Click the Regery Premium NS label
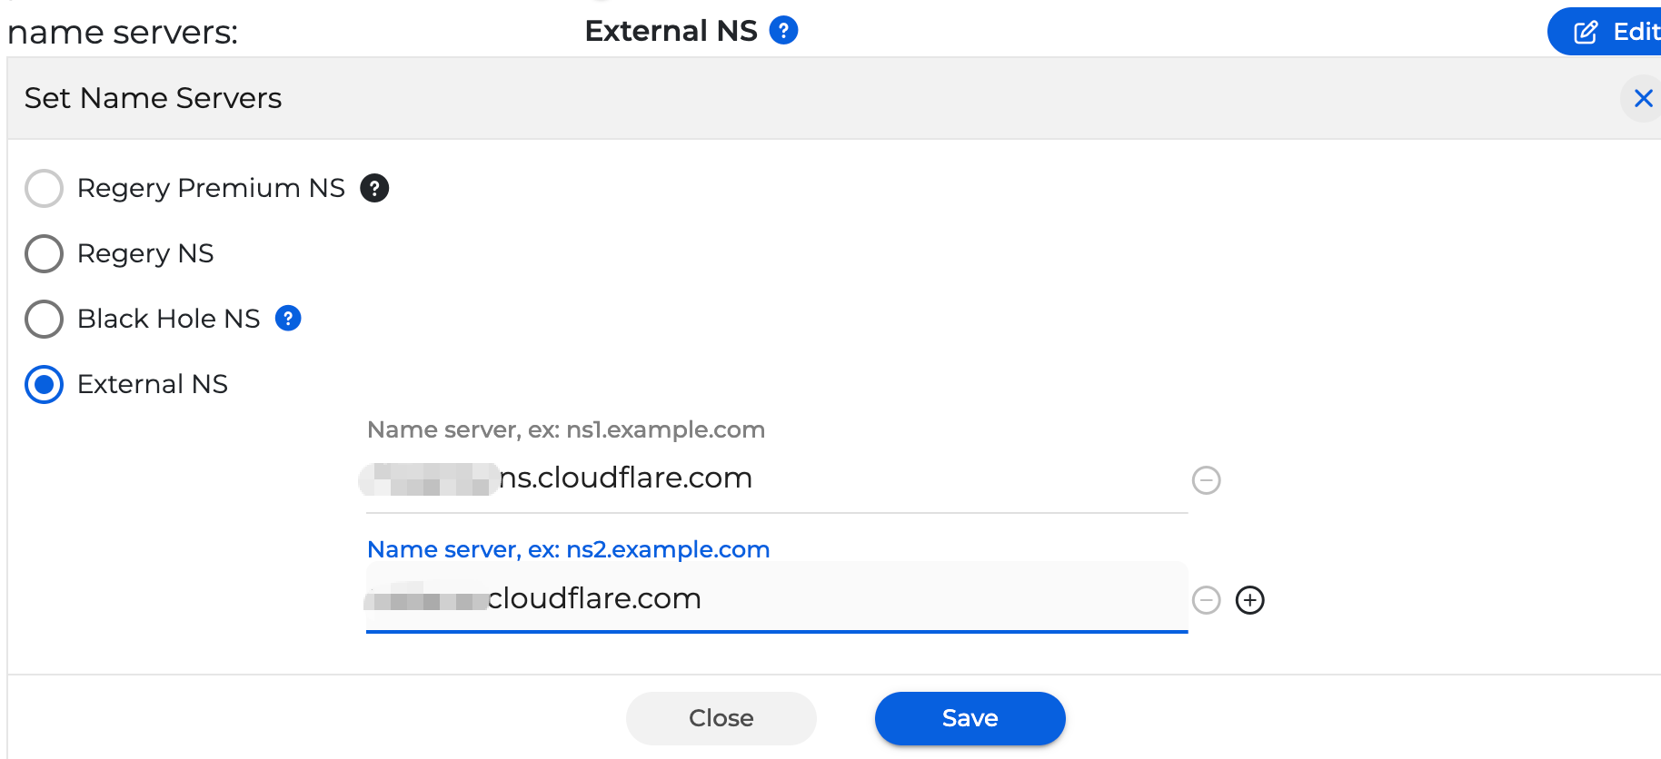 tap(211, 188)
